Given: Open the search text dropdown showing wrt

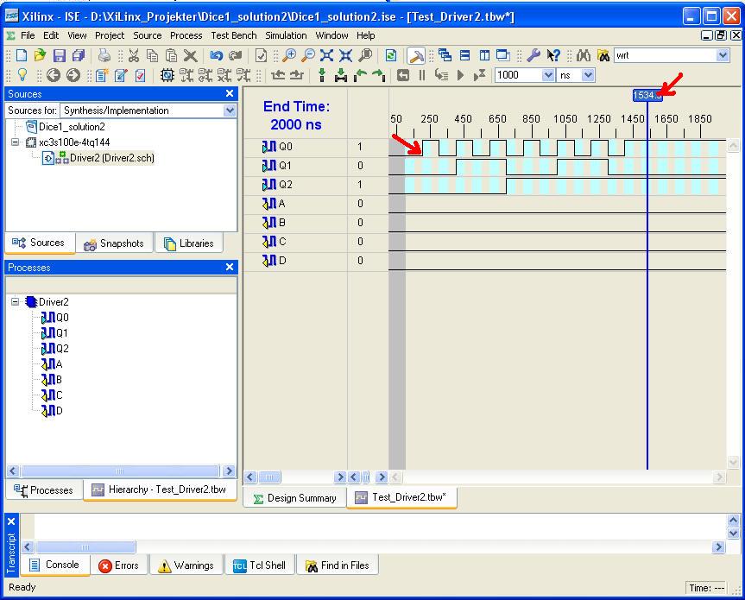Looking at the screenshot, I should (x=723, y=55).
